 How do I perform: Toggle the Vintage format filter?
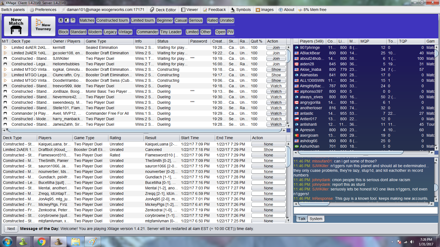[x=125, y=32]
